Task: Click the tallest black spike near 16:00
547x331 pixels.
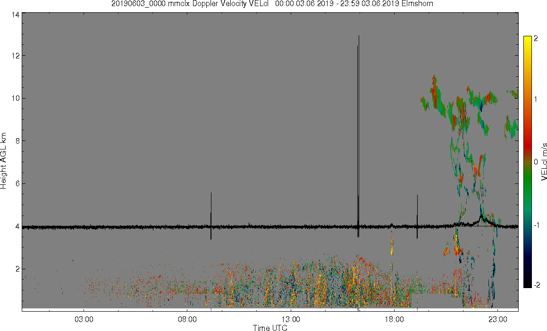Action: tap(359, 136)
